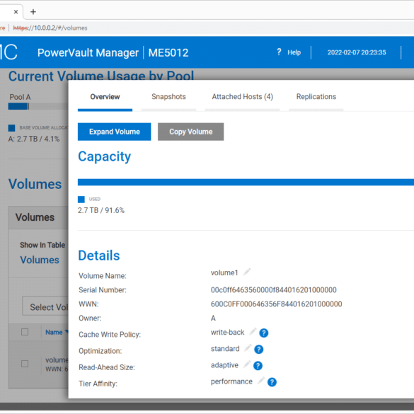
Task: Open the Replications tab
Action: [x=316, y=97]
